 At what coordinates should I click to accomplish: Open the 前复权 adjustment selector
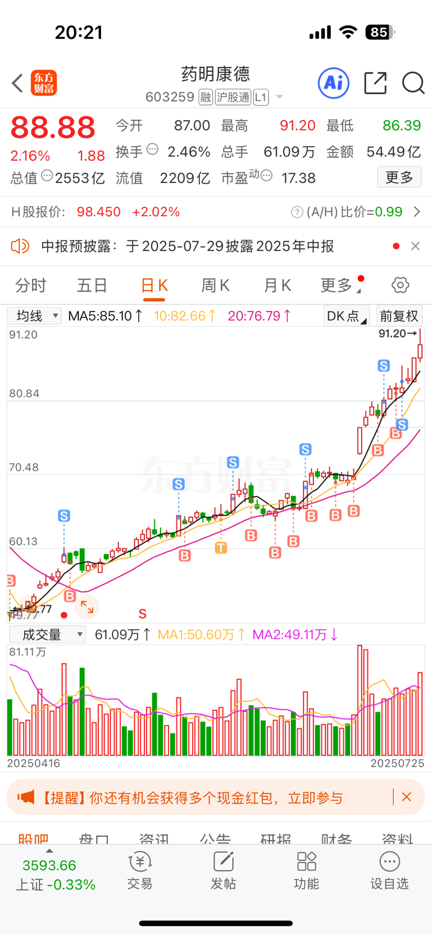click(399, 316)
